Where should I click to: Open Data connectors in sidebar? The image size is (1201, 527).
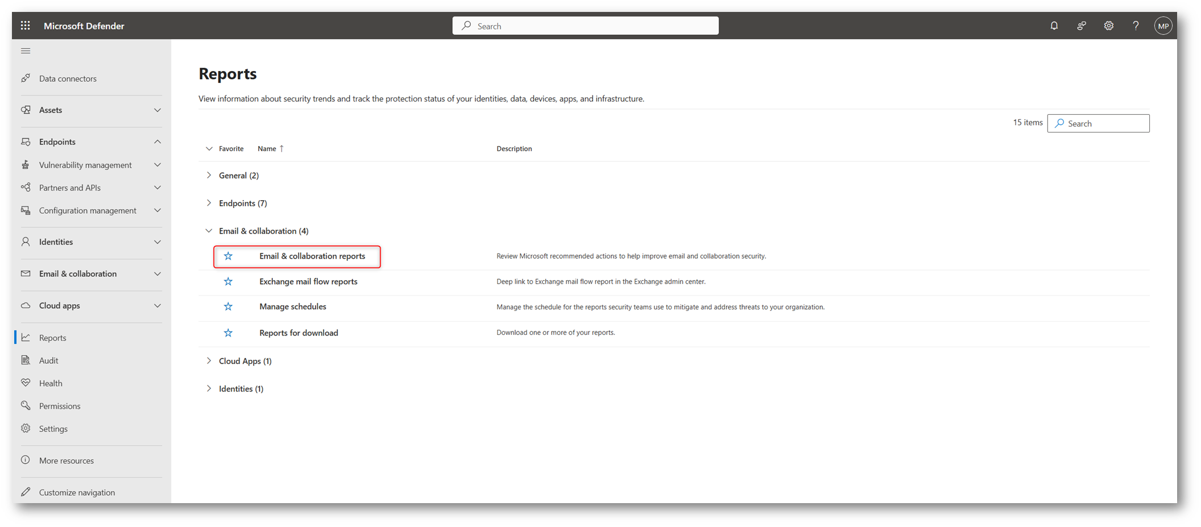tap(68, 78)
